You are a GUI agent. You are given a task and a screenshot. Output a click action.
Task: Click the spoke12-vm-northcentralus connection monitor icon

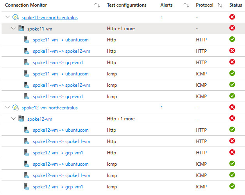(x=16, y=107)
